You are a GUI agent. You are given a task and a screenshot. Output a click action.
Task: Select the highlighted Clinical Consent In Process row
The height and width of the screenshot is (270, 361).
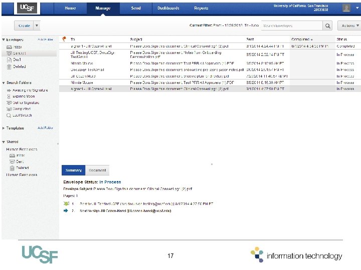[x=210, y=89]
